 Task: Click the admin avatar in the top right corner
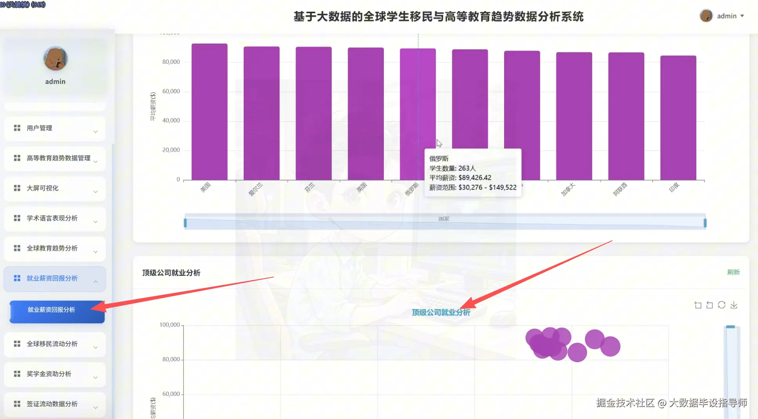(706, 16)
